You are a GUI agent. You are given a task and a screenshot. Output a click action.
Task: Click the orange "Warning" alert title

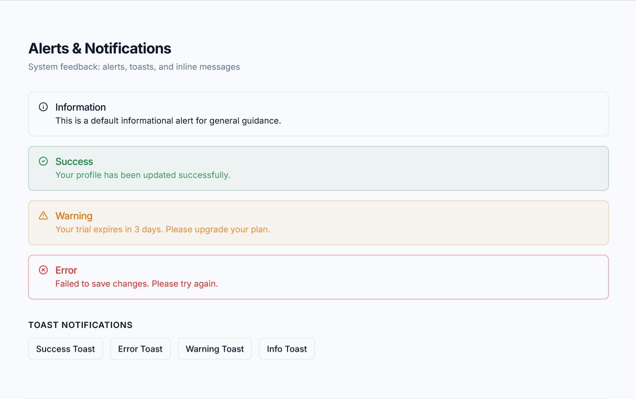[x=74, y=216]
